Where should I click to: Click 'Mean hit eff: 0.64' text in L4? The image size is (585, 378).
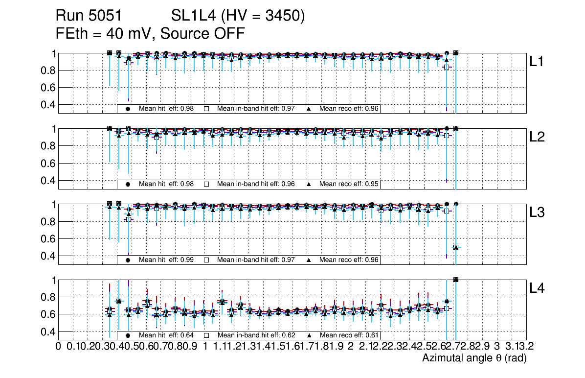166,336
